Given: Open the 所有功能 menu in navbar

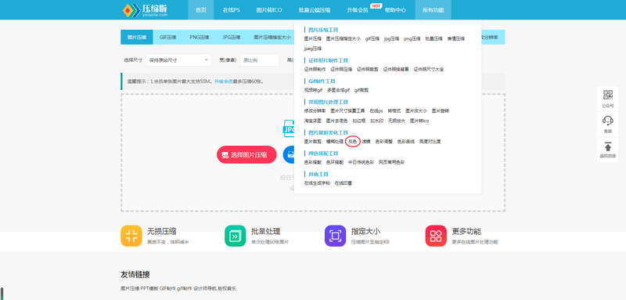Looking at the screenshot, I should (x=433, y=10).
